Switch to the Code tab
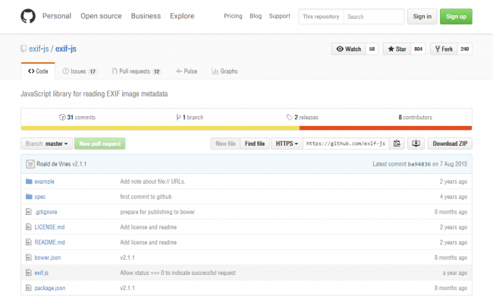493x297 pixels. tap(38, 71)
